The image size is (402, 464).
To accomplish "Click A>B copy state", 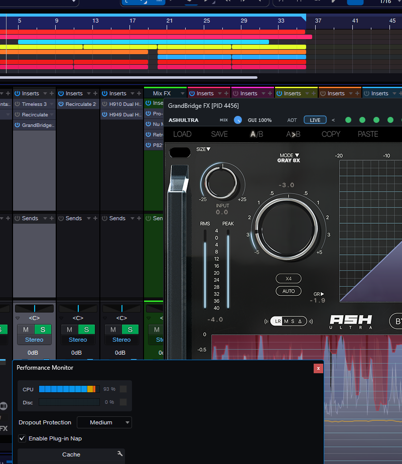I will [x=293, y=134].
